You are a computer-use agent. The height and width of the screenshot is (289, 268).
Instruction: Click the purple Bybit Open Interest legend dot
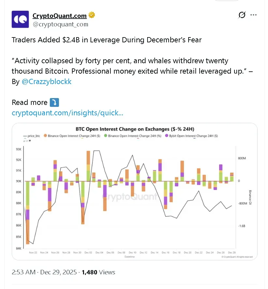(166, 136)
